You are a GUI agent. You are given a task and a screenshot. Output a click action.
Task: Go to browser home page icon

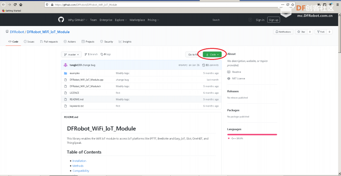click(x=21, y=5)
